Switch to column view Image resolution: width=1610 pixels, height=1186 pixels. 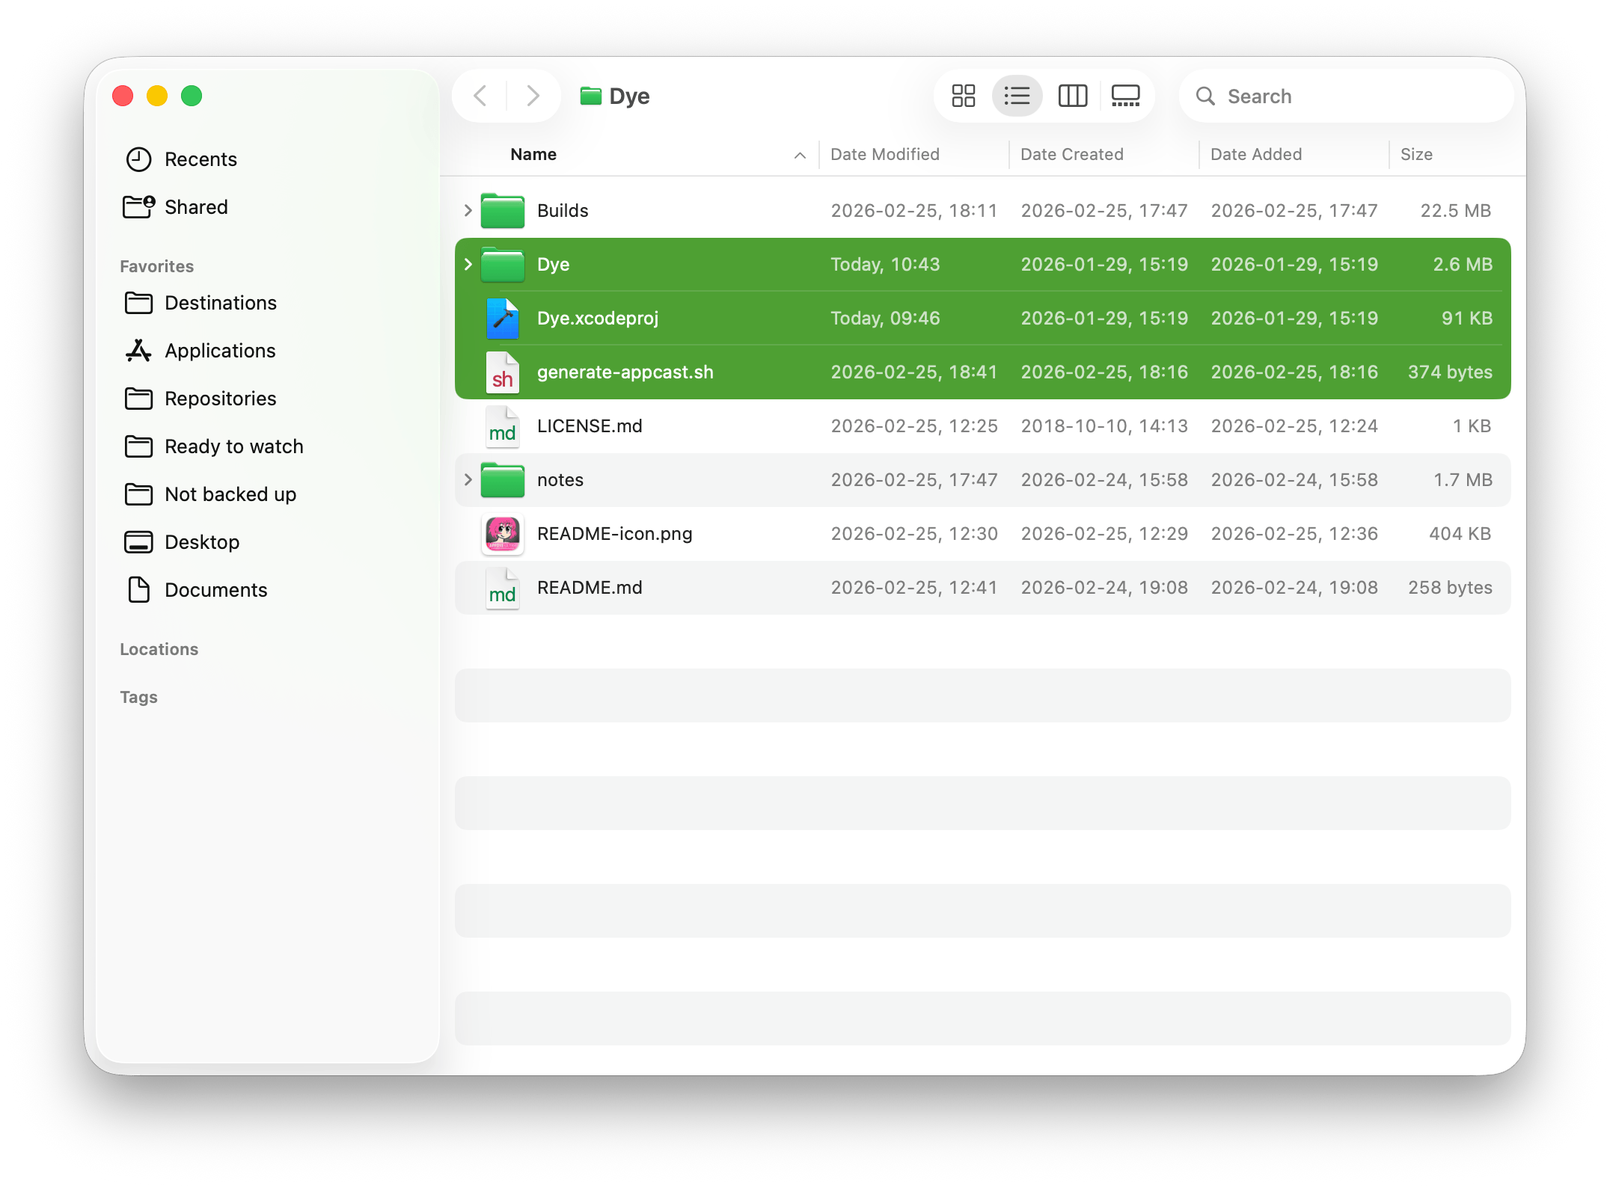pos(1072,96)
